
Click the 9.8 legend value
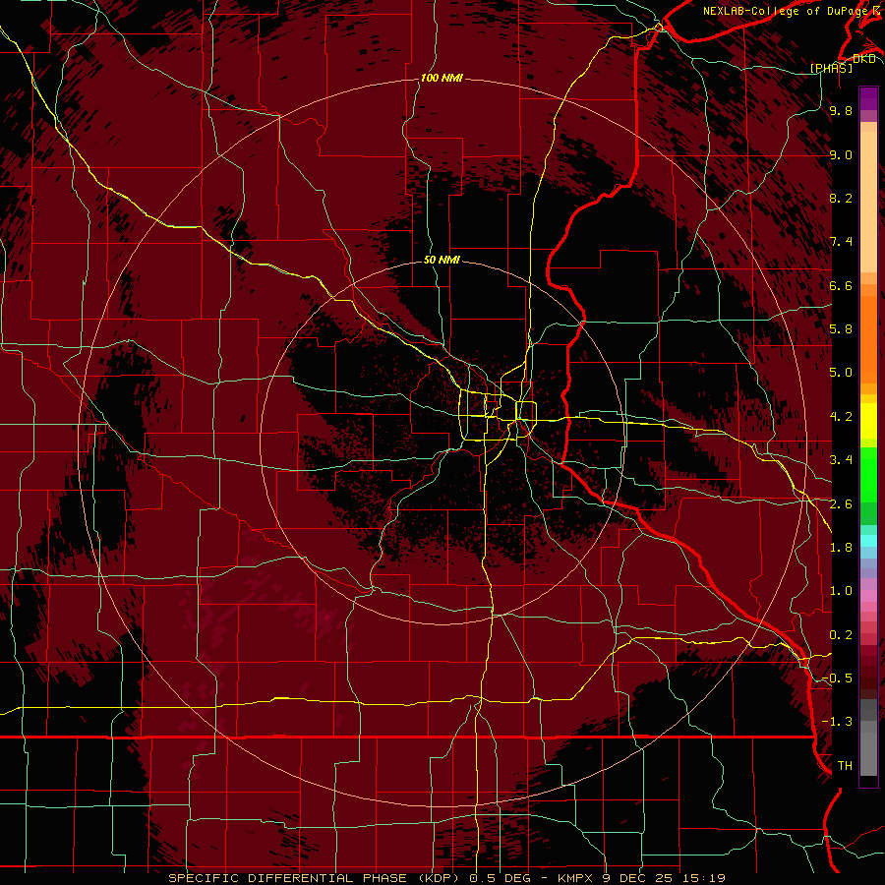(x=841, y=110)
